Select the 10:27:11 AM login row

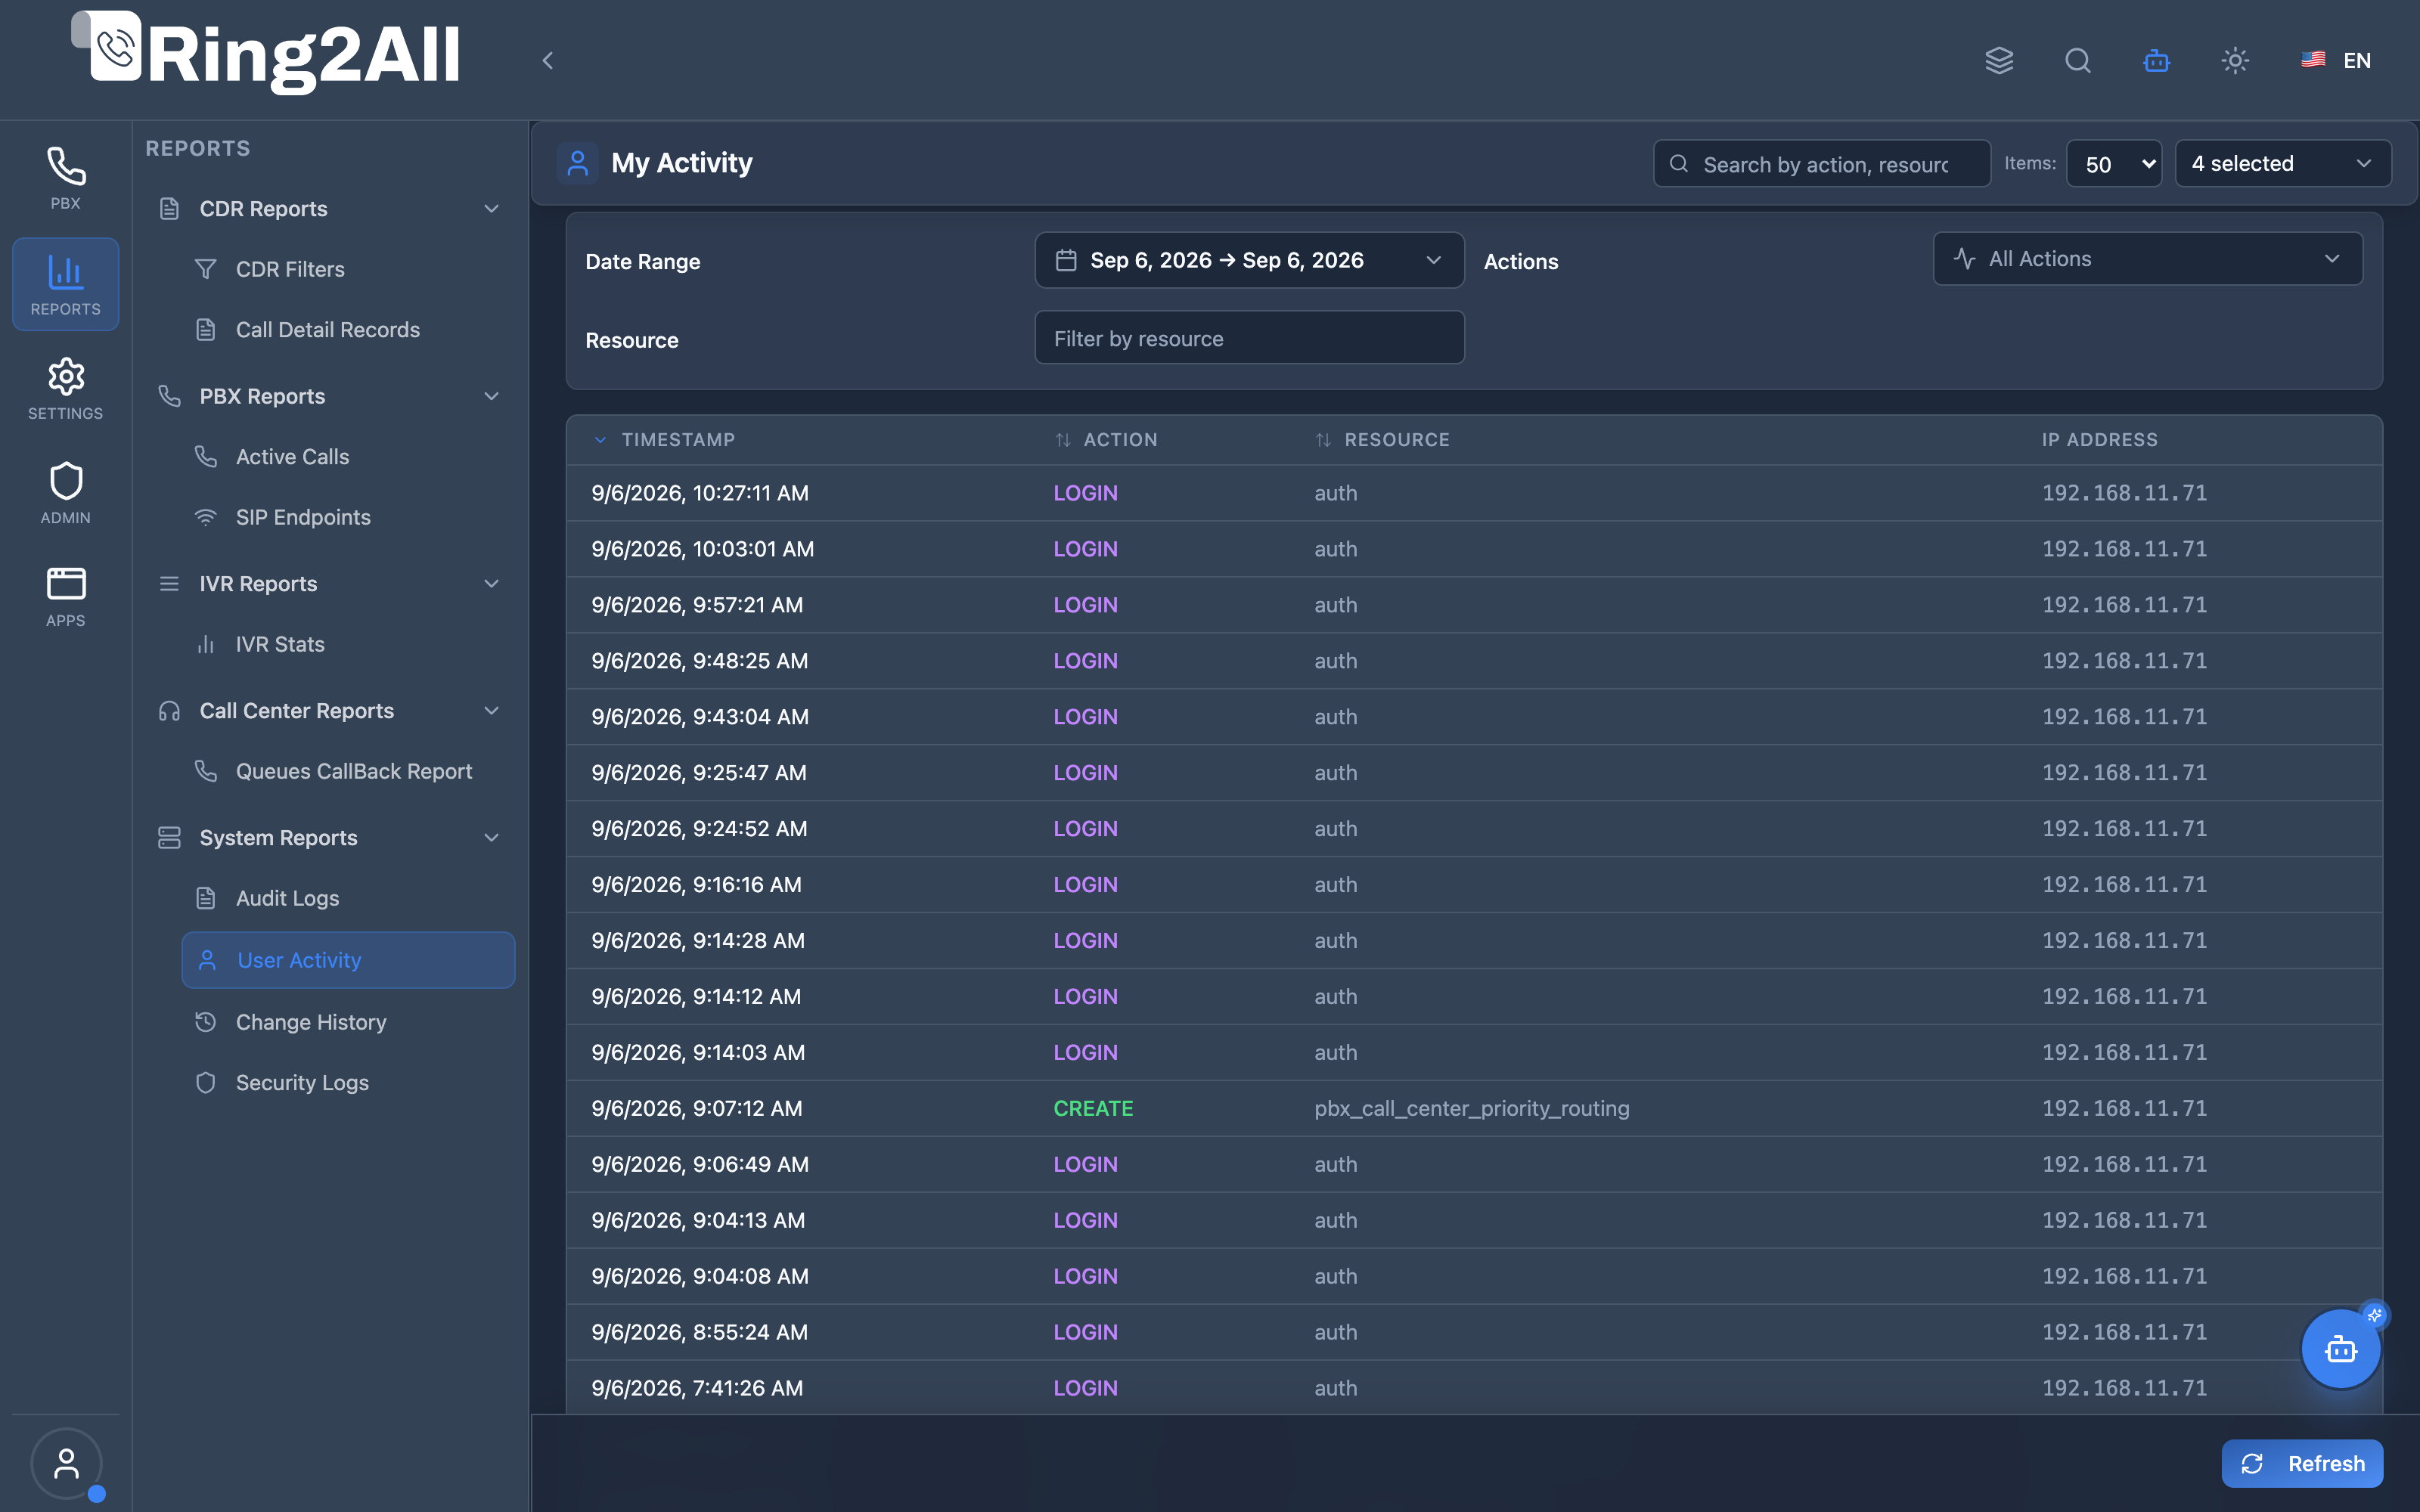coord(1474,493)
